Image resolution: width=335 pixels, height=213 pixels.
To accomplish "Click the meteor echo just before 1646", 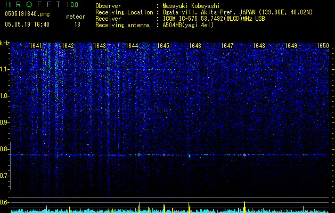I will click(189, 155).
